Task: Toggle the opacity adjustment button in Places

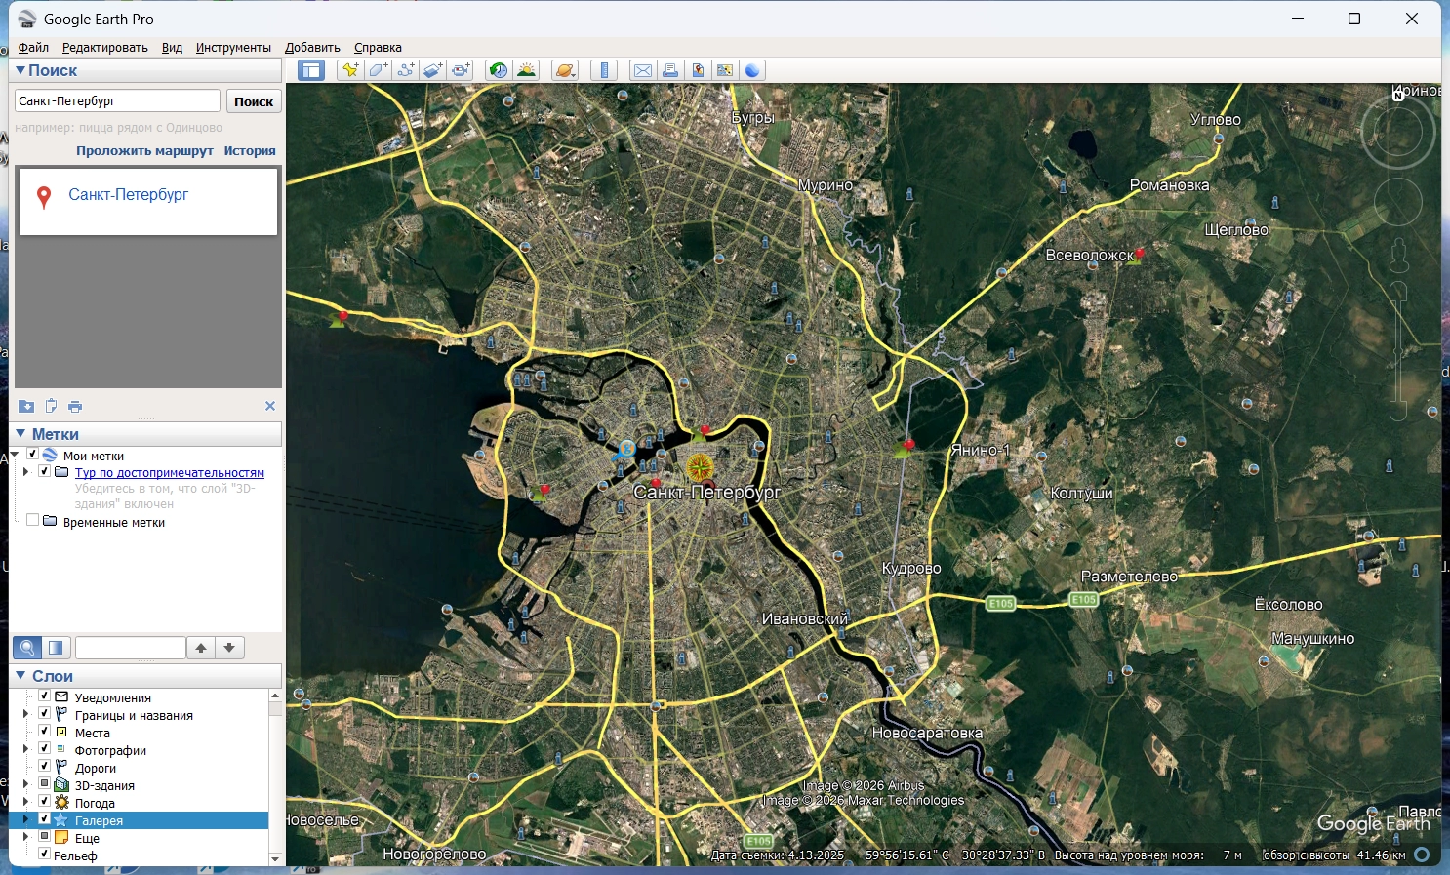Action: (x=56, y=648)
